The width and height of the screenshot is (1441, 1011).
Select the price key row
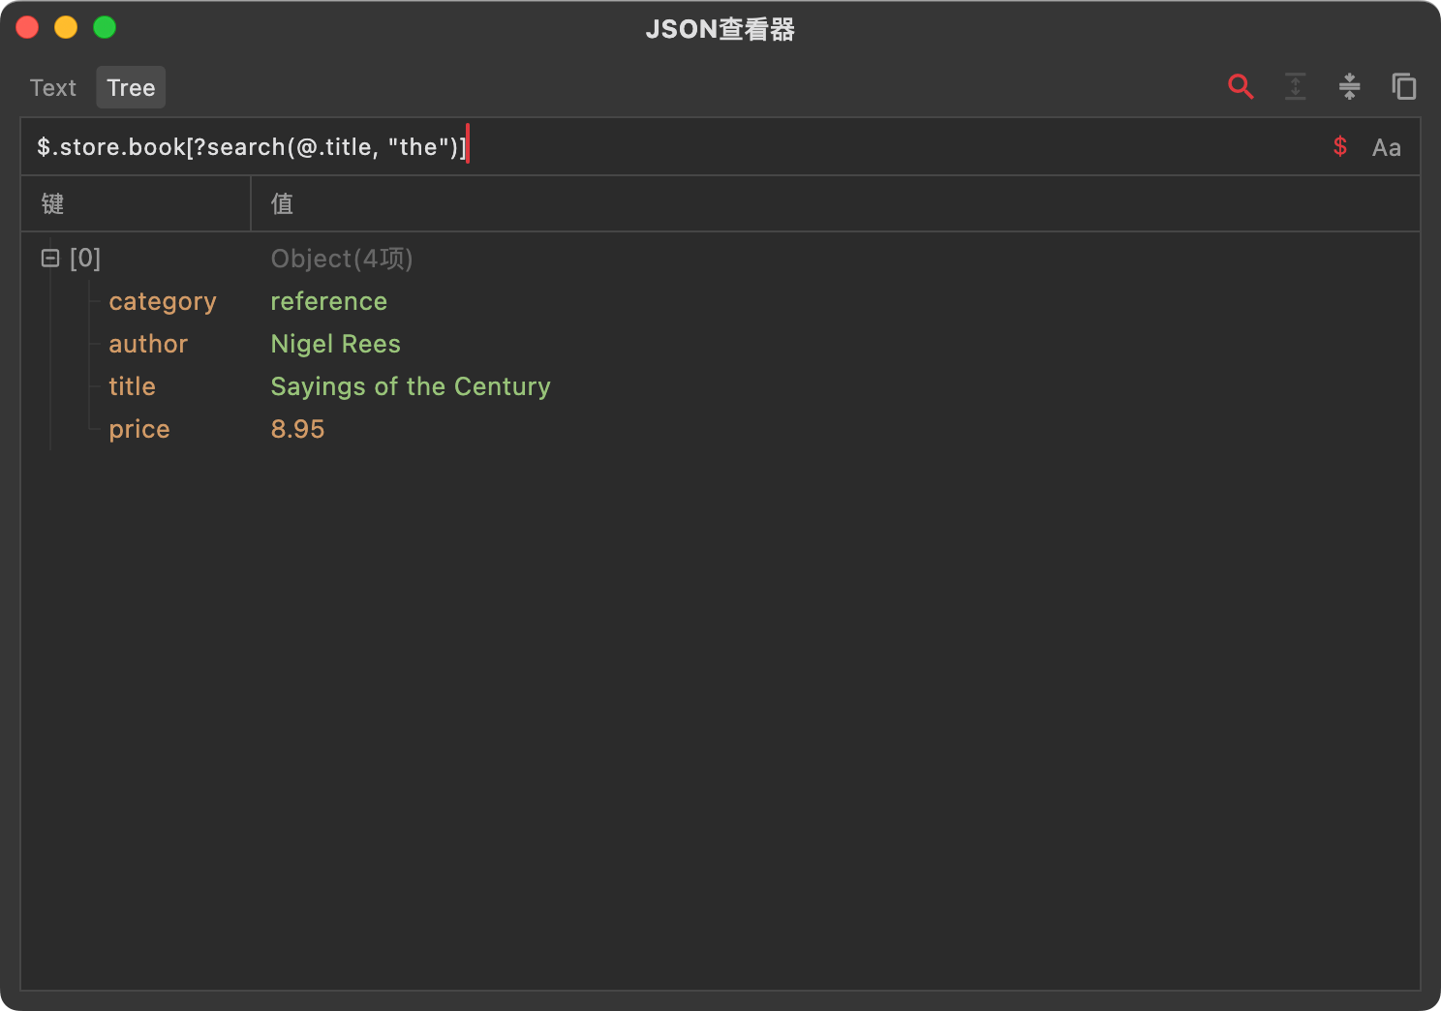139,430
